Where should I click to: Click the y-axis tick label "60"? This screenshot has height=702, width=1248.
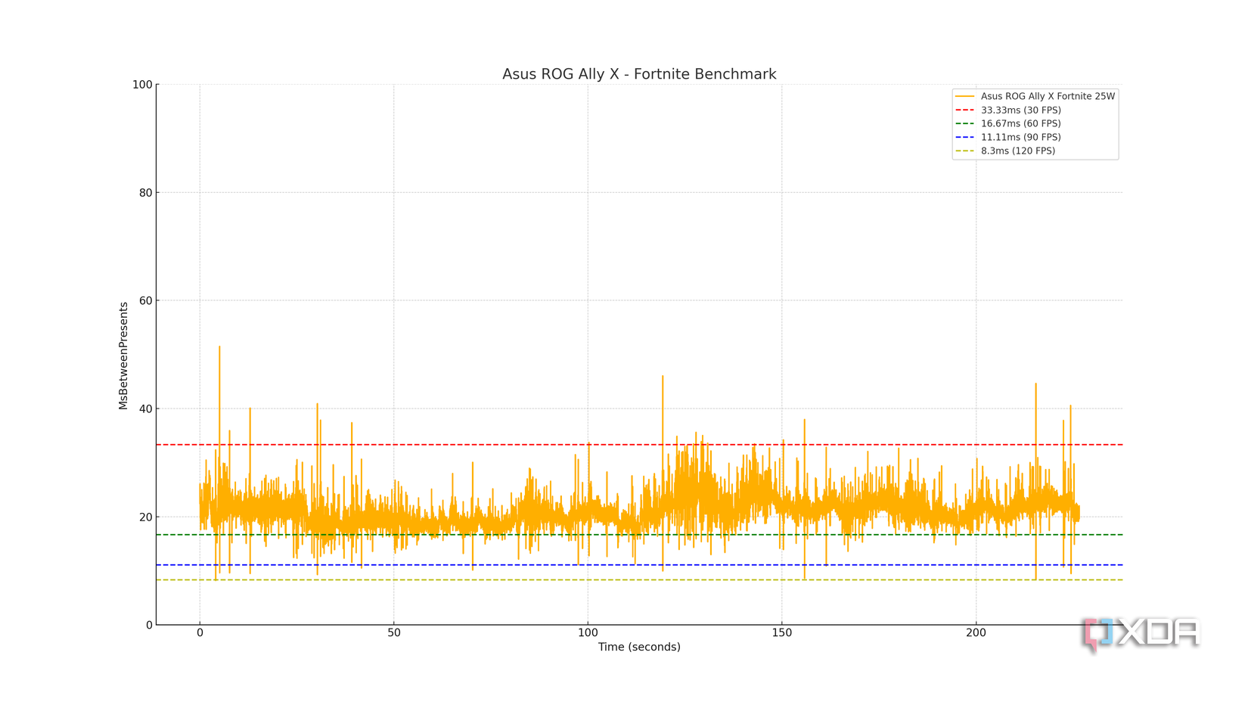click(x=146, y=301)
